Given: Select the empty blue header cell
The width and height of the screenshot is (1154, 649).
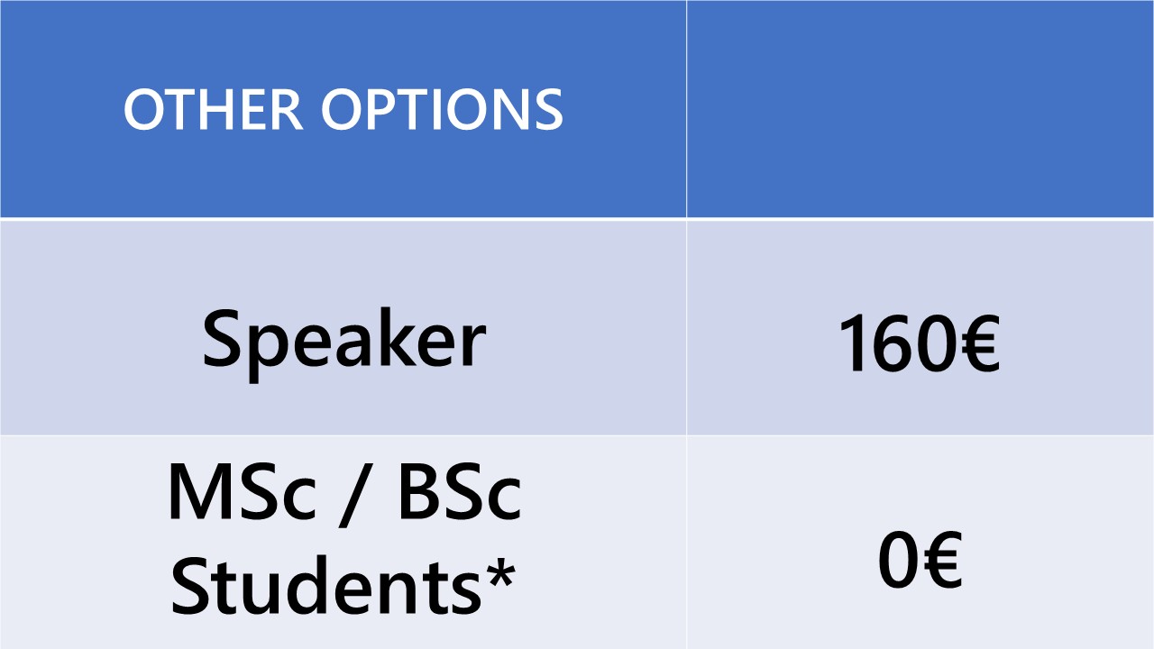Looking at the screenshot, I should click(920, 109).
